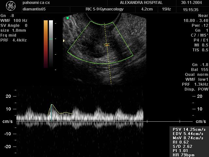Click the 'C7 / M5' setting
The image size is (209, 157).
(x=200, y=35)
